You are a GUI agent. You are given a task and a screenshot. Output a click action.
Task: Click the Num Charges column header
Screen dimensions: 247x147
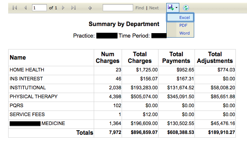108,58
